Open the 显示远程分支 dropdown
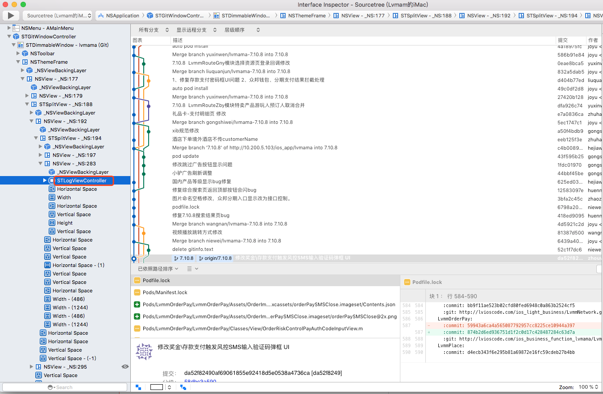 tap(196, 30)
